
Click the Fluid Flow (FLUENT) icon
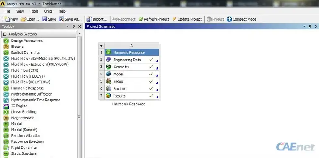tap(6, 76)
